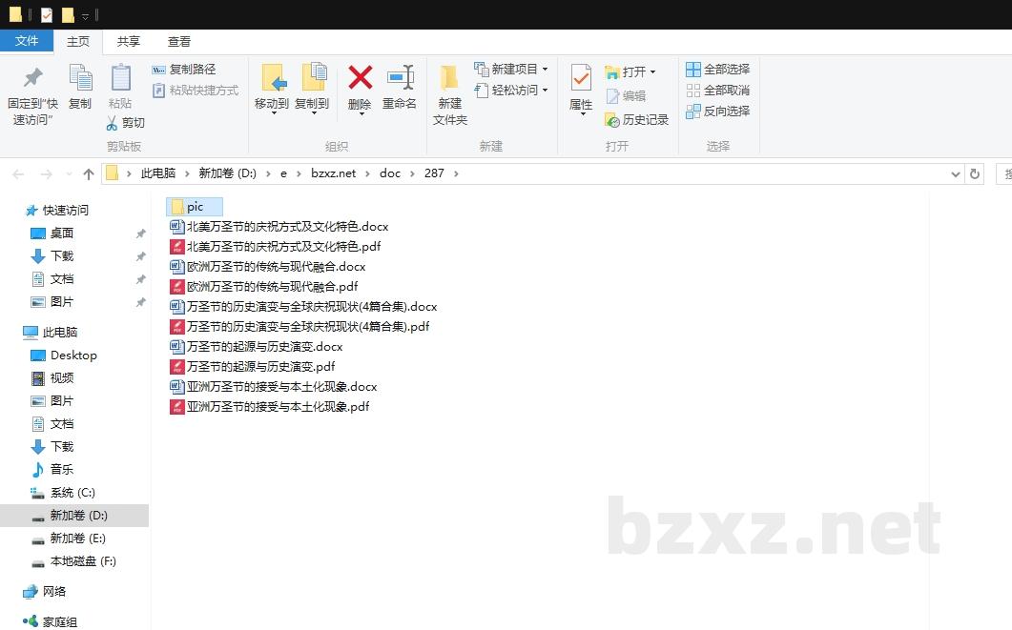Click the refresh button beside the address bar

pos(975,173)
